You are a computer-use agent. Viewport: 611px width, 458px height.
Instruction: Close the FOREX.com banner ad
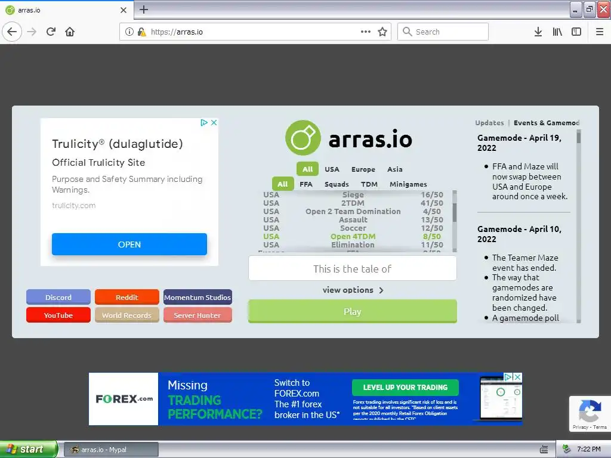[x=517, y=377]
